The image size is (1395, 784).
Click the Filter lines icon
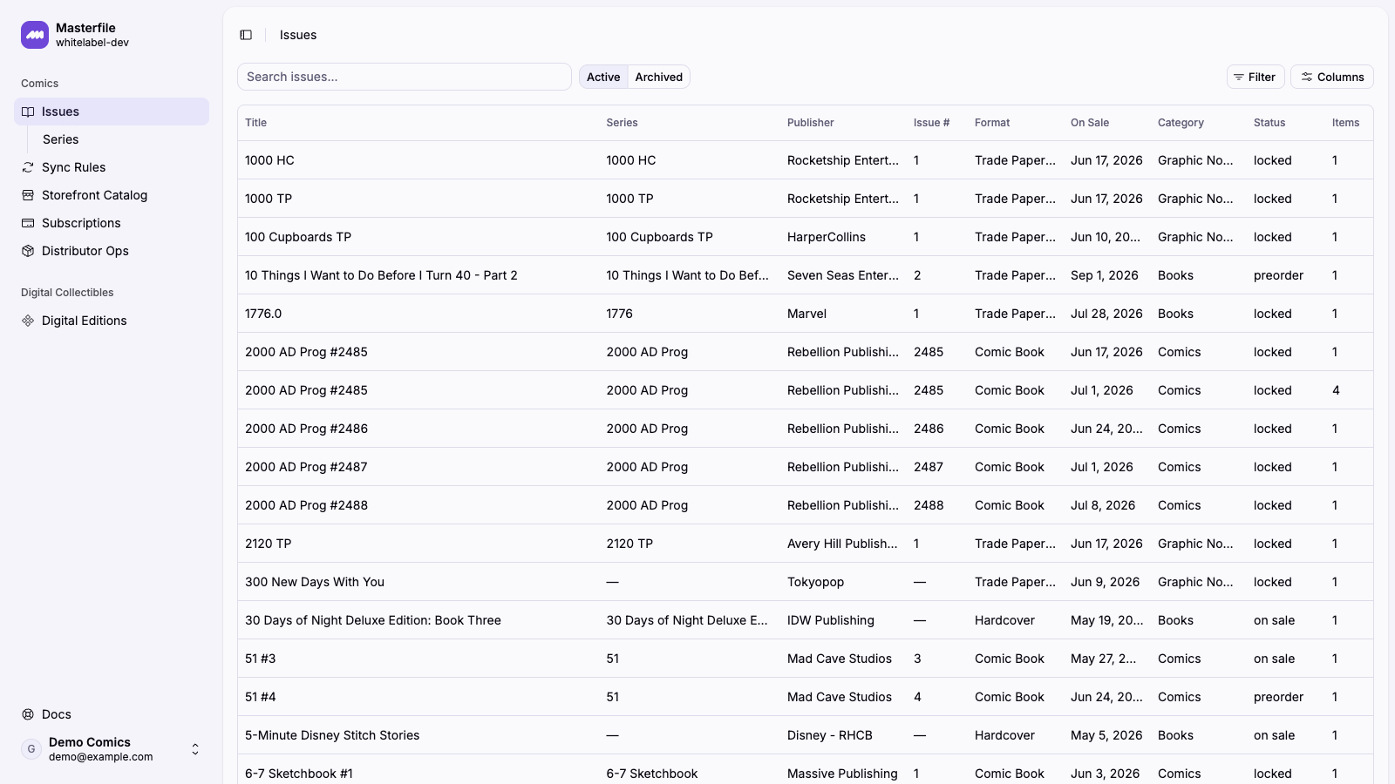[x=1239, y=77]
